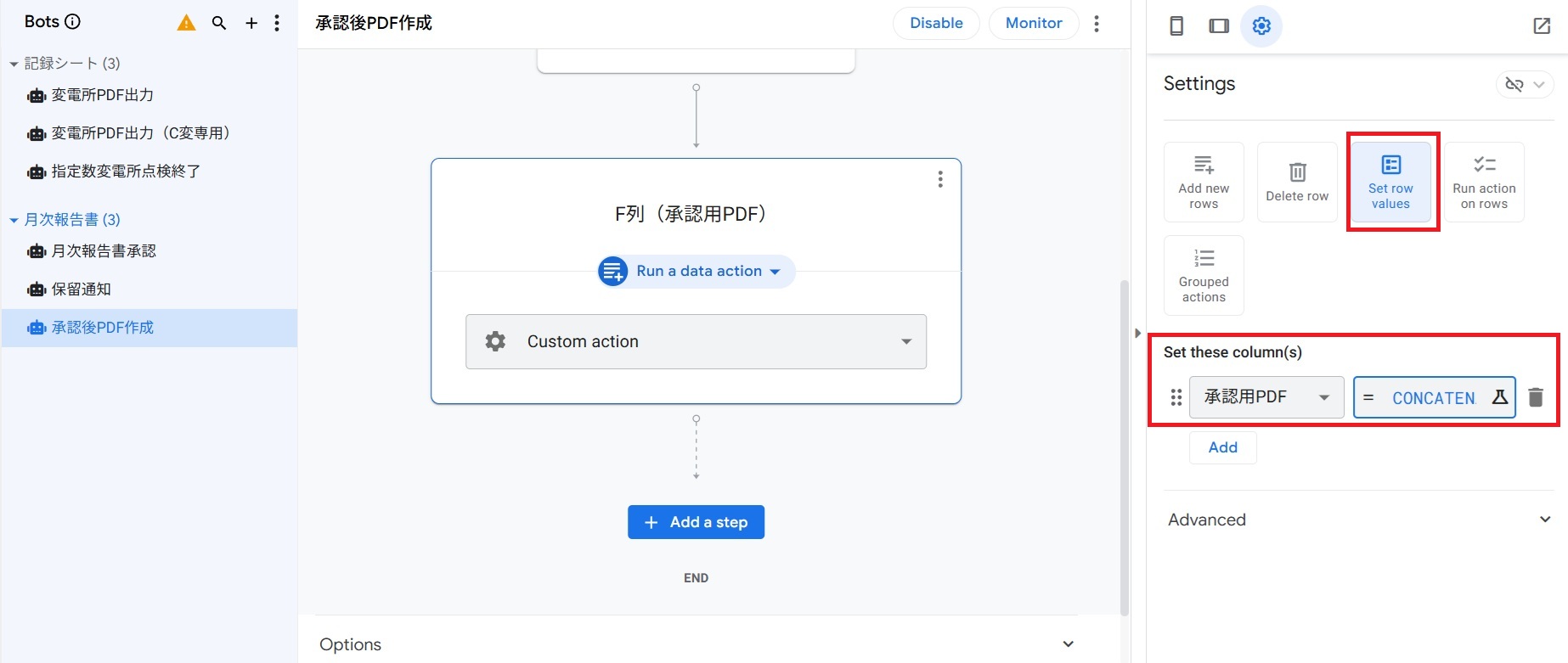
Task: Click the Disable bot button
Action: pyautogui.click(x=936, y=23)
